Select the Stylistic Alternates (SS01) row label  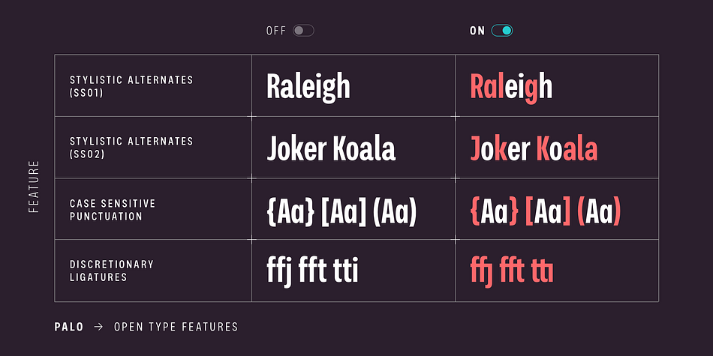(x=131, y=86)
